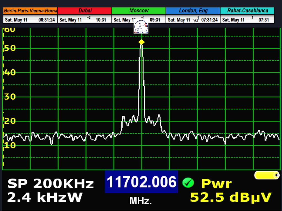Click the London clock showing 07:31:24
This screenshot has width=282, height=211.
(209, 20)
